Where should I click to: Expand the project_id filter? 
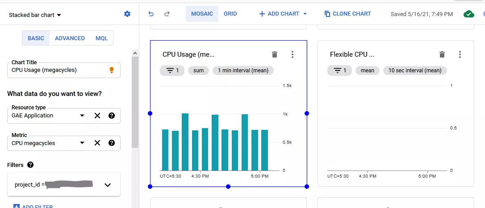[x=107, y=185]
